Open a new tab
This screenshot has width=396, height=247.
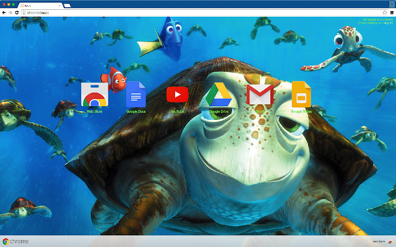(67, 6)
